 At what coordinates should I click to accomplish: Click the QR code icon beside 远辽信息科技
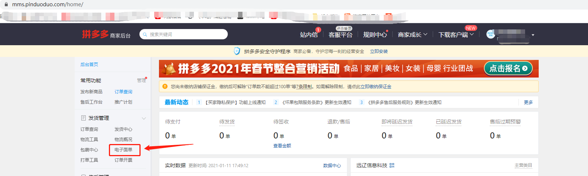392,165
